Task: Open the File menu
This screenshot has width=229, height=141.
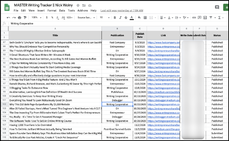Action: [x=16, y=10]
